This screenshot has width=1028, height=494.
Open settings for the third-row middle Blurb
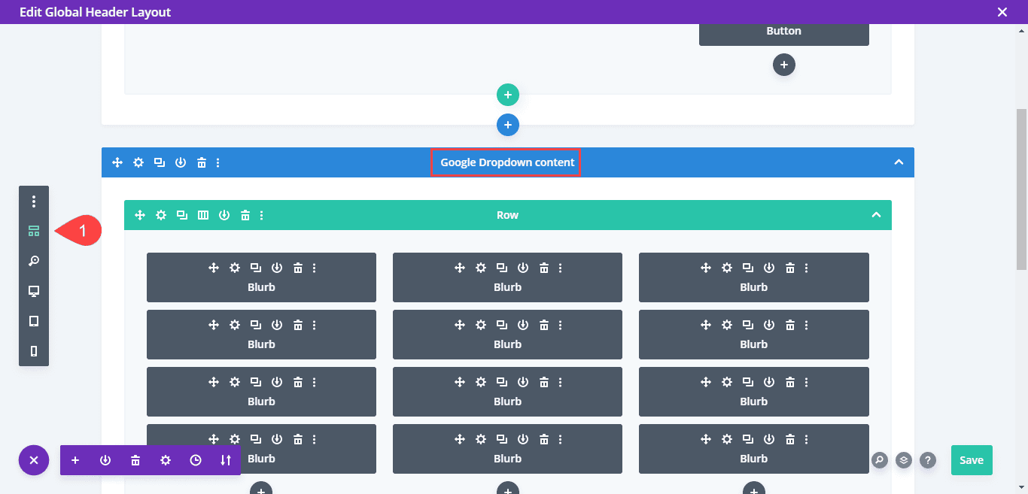click(481, 382)
